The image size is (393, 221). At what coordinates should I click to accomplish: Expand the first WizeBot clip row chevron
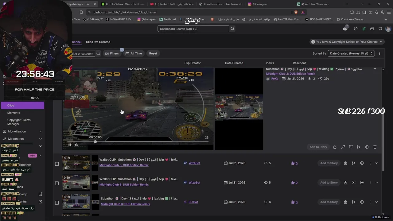pos(377,163)
